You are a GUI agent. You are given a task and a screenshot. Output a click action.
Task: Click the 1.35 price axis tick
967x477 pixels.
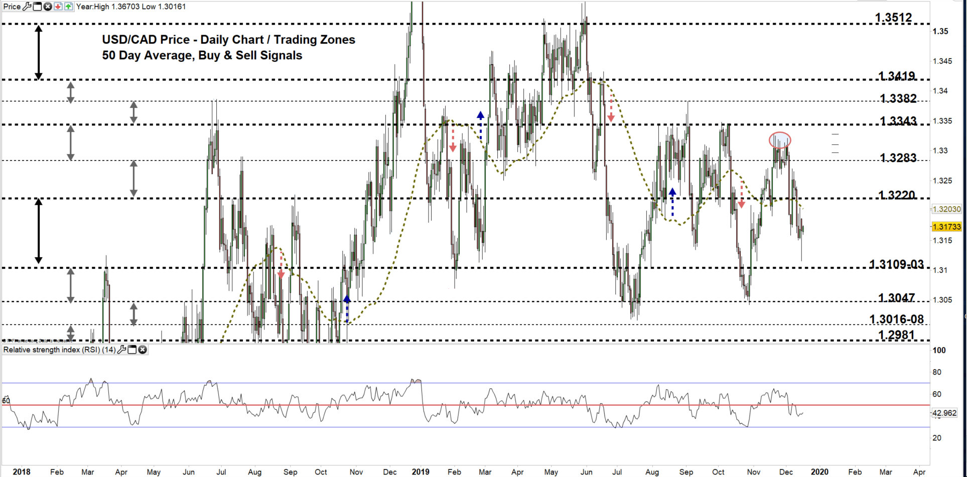[940, 31]
